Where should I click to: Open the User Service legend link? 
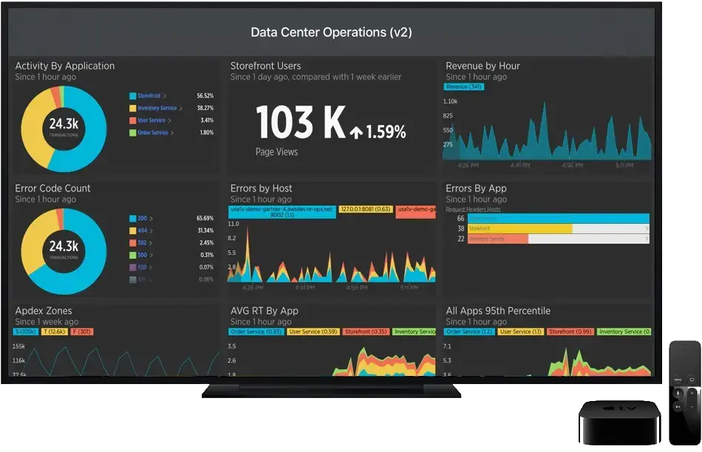click(x=151, y=120)
